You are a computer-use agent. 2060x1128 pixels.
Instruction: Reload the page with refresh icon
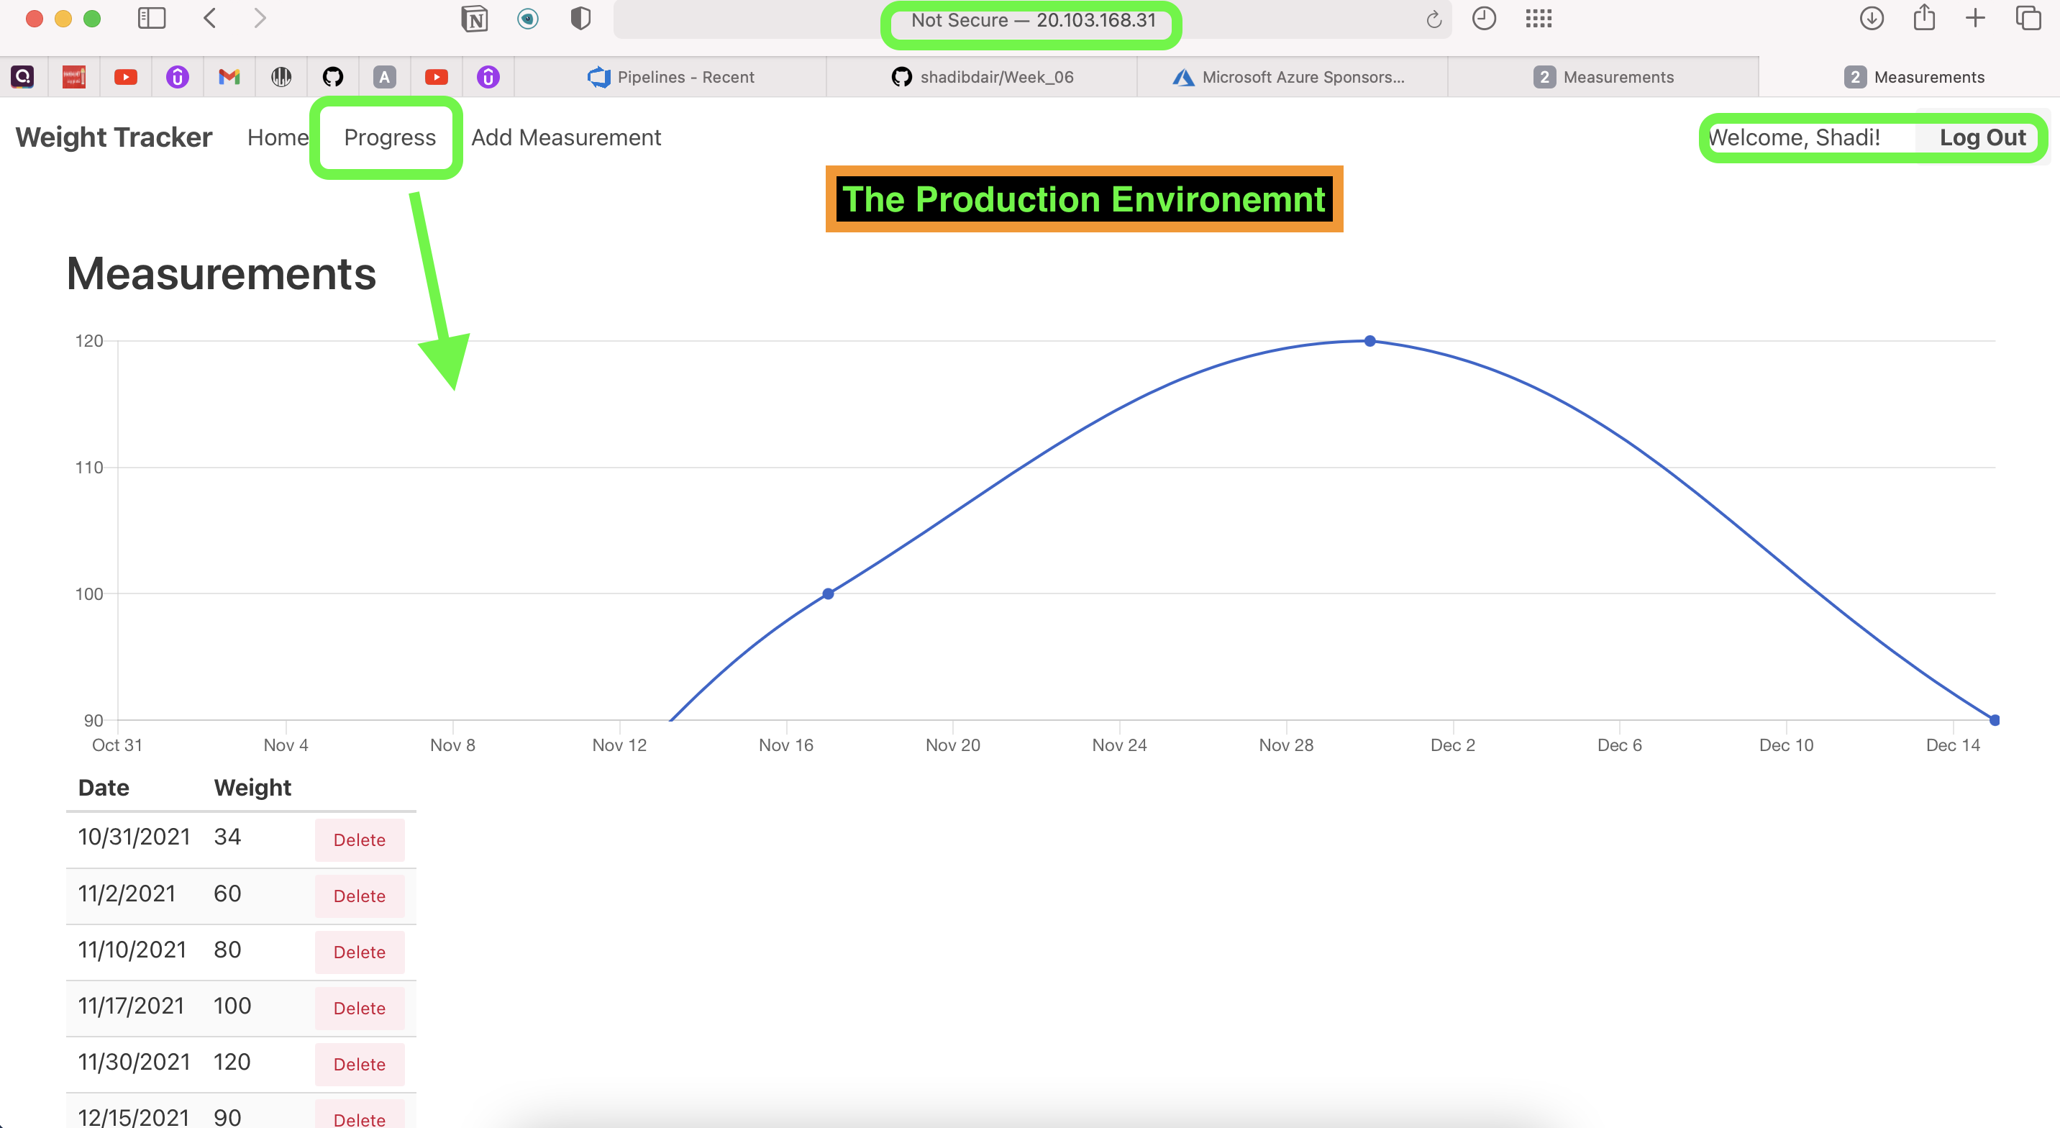coord(1433,20)
